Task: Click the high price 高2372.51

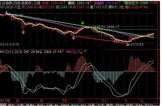Action: click(47, 7)
